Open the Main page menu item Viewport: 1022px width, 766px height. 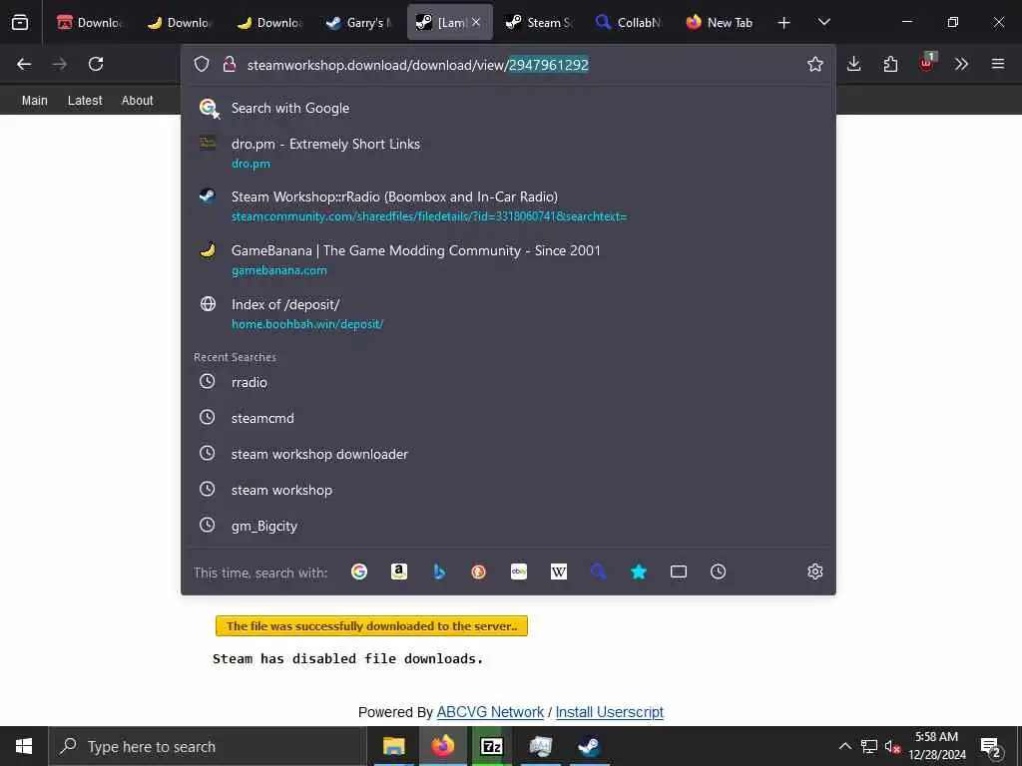coord(35,101)
